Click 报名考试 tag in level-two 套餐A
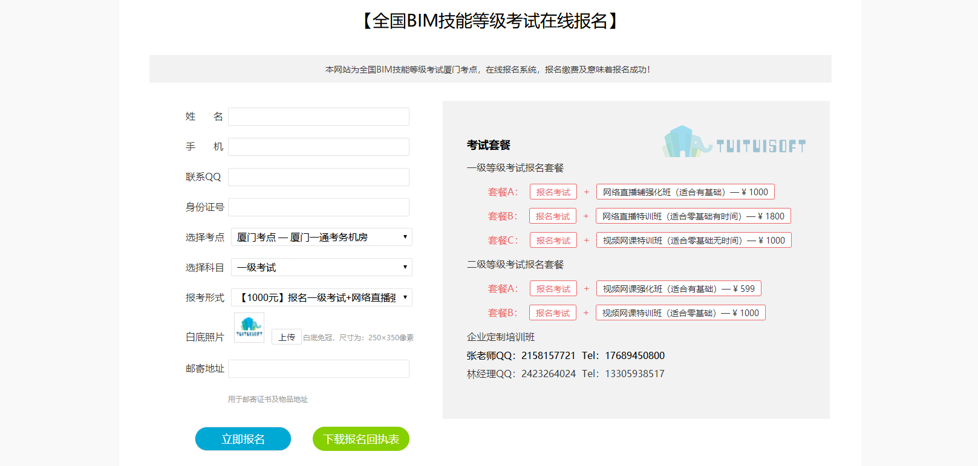Screen dimensions: 978x466 [x=553, y=289]
